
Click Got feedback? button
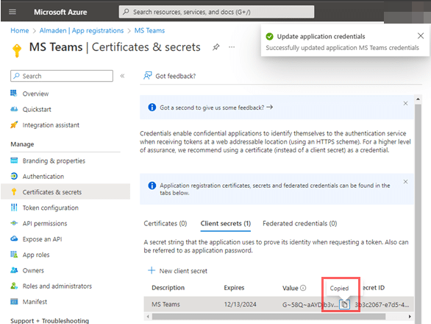click(170, 76)
